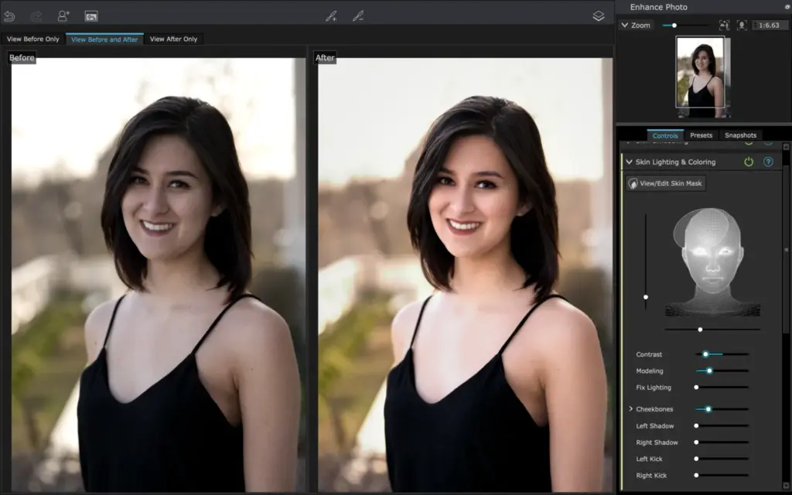792x495 pixels.
Task: Open the slideshow preview icon in the toolbar
Action: pyautogui.click(x=91, y=15)
